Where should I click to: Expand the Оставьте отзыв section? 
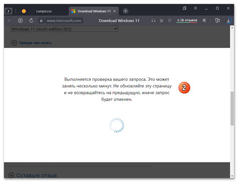(x=33, y=175)
